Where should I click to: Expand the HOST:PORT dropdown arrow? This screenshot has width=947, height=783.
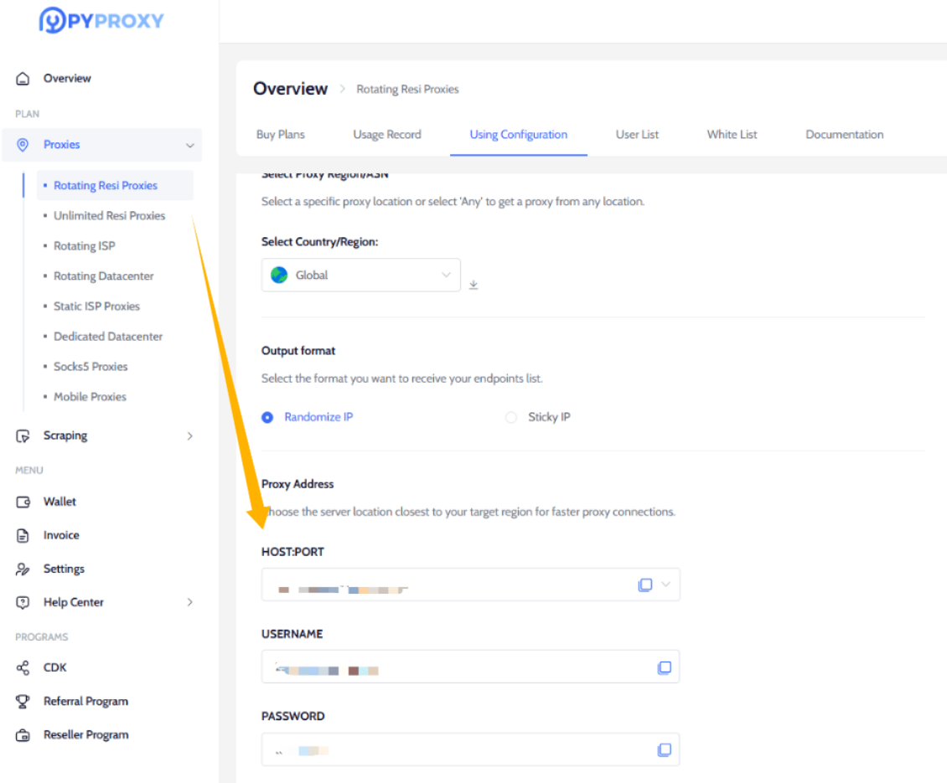coord(666,585)
